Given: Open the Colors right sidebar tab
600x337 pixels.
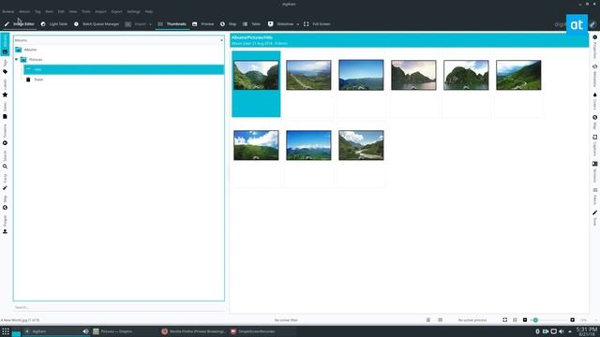Looking at the screenshot, I should click(594, 101).
